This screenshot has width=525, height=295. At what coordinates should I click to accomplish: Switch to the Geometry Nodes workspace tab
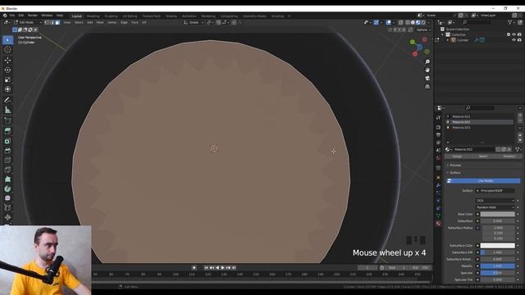coord(254,16)
